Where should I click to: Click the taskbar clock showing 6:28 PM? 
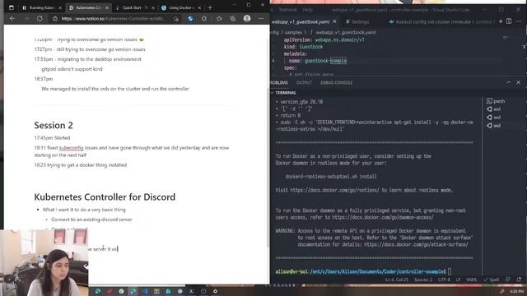[x=516, y=291]
